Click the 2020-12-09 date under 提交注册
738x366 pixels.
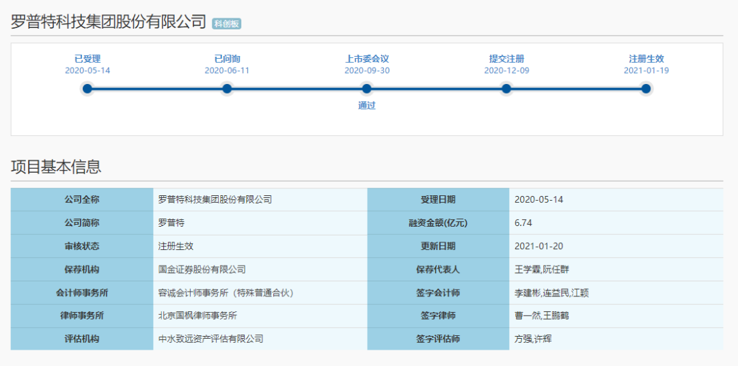pos(506,70)
